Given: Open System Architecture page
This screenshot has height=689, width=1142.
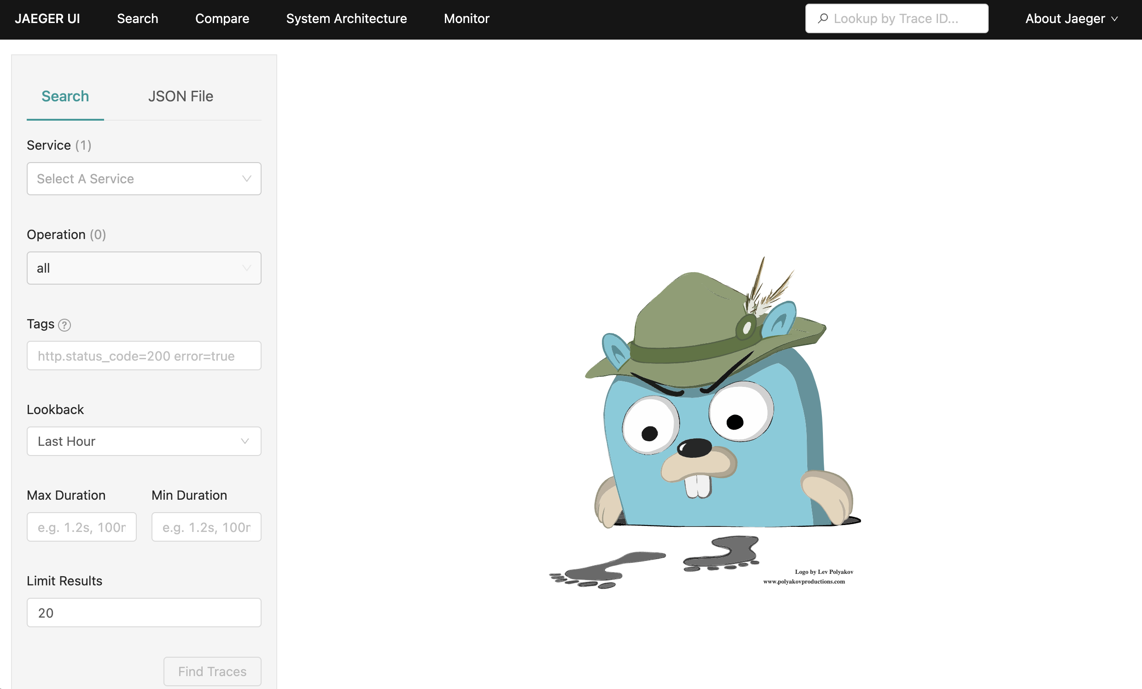Looking at the screenshot, I should (346, 18).
